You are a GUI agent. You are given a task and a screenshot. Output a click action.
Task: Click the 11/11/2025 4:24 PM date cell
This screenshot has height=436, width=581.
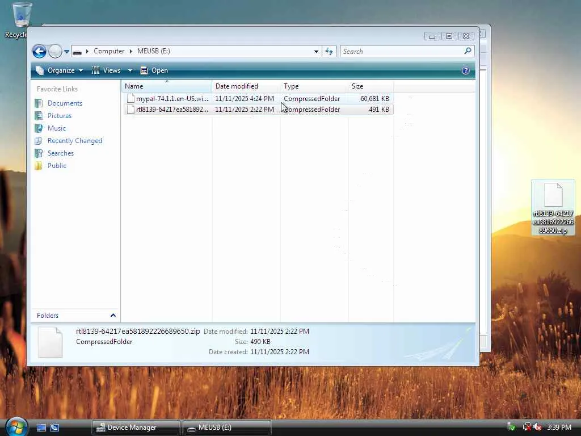click(245, 99)
